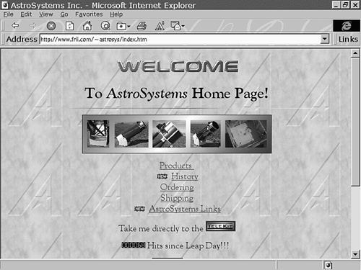Open the AstroSystems Links hyperlink
The width and height of the screenshot is (361, 270).
coord(185,209)
